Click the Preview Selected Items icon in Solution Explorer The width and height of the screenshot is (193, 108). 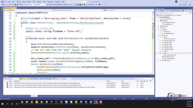(x=185, y=11)
